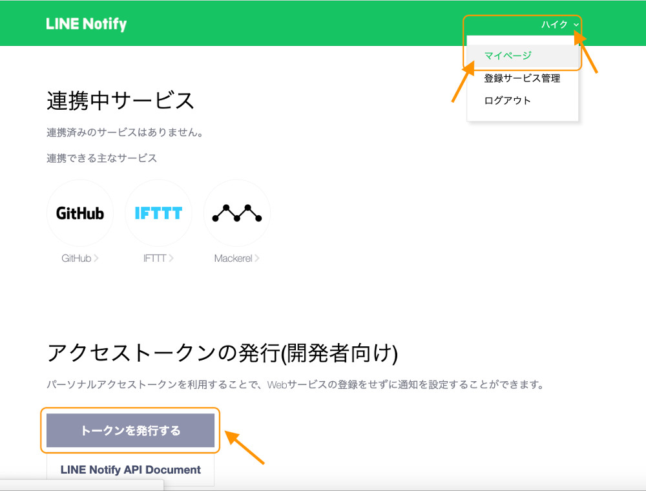
Task: Click the ハイク username in the header
Action: [x=554, y=25]
